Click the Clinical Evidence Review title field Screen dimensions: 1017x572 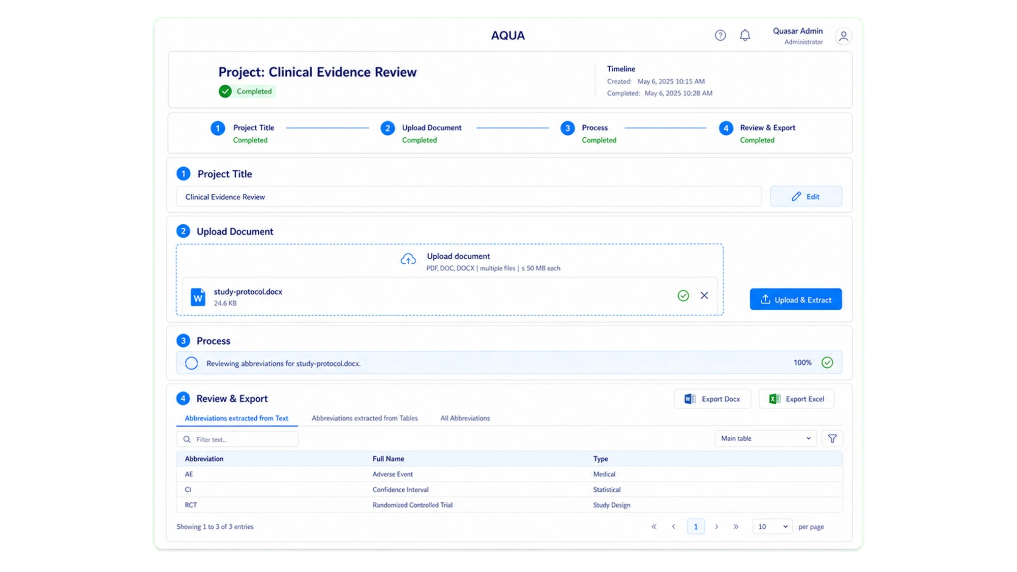[x=468, y=197]
